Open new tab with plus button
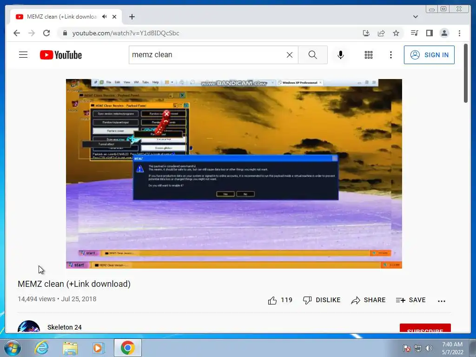Image resolution: width=476 pixels, height=357 pixels. [x=132, y=17]
